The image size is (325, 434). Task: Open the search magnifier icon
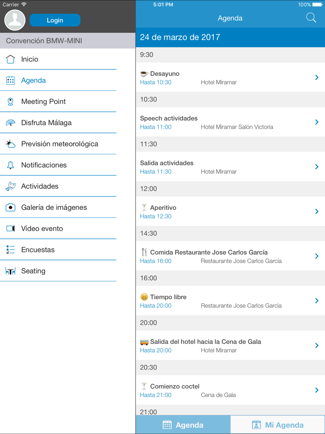pos(311,18)
